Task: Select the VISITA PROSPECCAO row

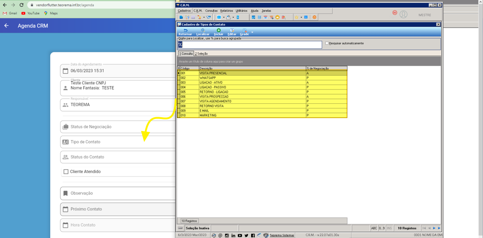Action: 263,96
